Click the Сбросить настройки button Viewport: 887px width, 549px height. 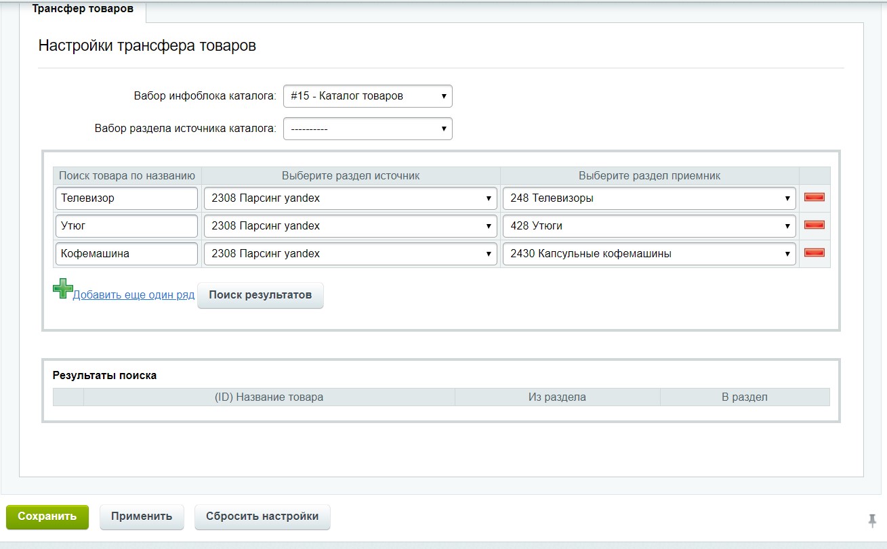click(262, 517)
